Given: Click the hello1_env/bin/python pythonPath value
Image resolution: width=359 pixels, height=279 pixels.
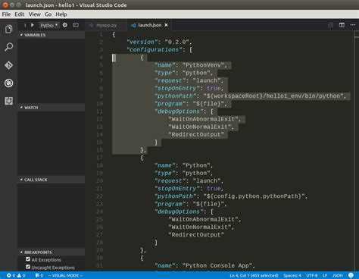Looking at the screenshot, I should click(x=273, y=96).
